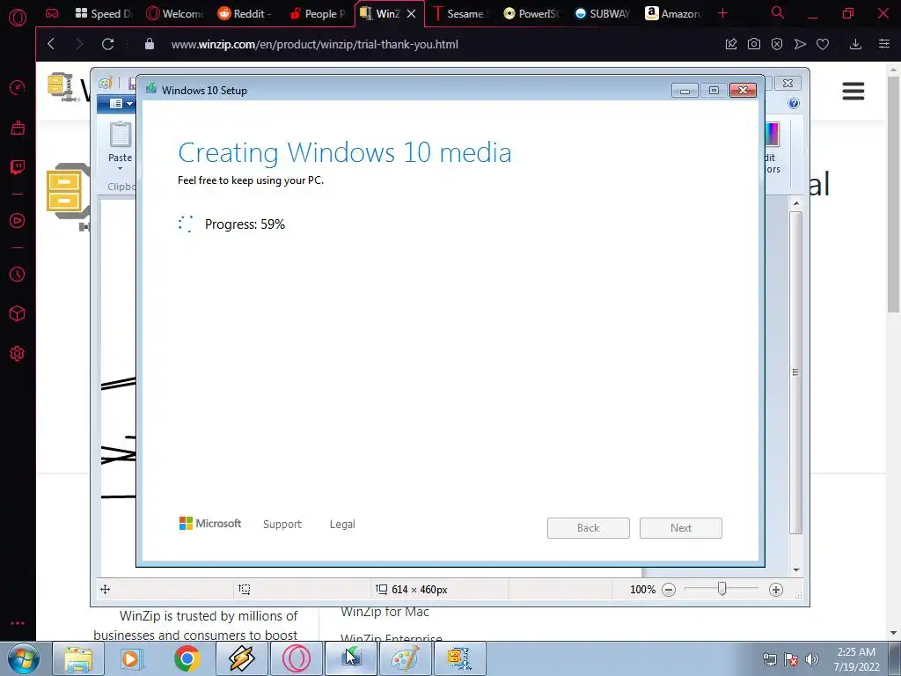Open the Opera main menu logo
This screenshot has height=676, width=901.
[x=18, y=18]
